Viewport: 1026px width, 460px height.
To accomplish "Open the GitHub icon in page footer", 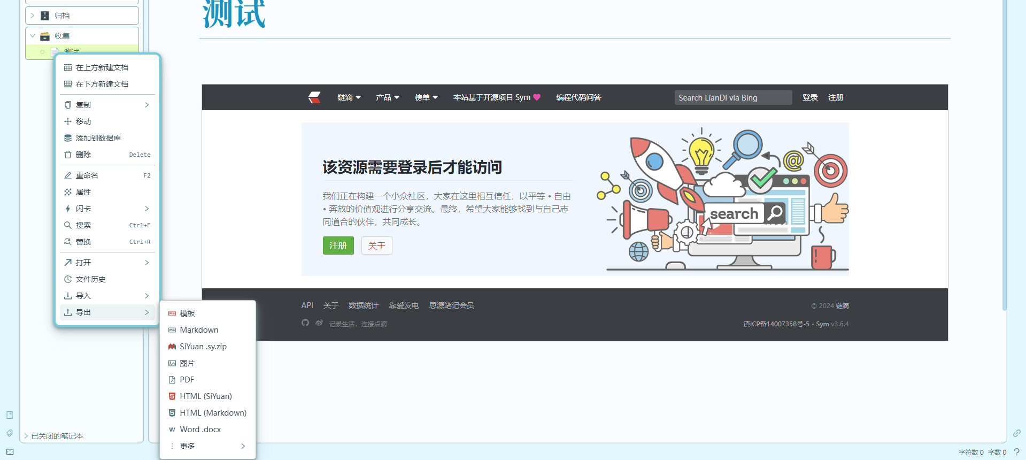I will click(305, 323).
